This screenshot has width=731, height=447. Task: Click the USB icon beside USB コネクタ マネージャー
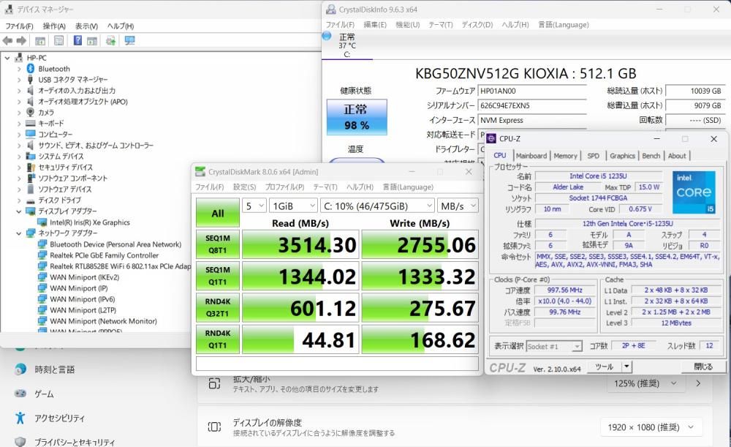point(31,80)
